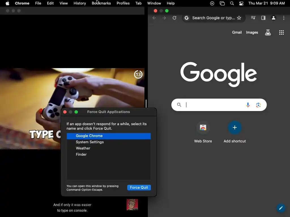Click the 13 circular timer icon on the video
Viewport: 290px width, 217px height.
point(138,75)
